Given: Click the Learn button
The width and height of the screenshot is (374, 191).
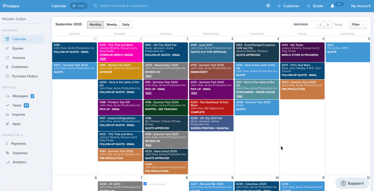Looking at the screenshot, I should tap(79, 6).
